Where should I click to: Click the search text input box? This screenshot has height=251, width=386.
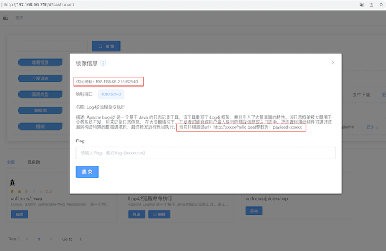[x=53, y=46]
